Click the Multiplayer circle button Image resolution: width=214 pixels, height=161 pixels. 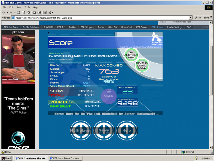(x=81, y=130)
